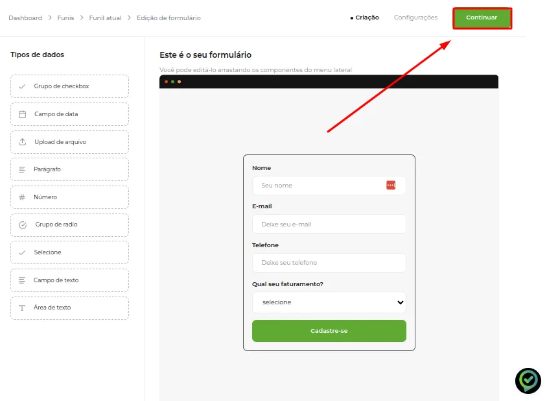The height and width of the screenshot is (401, 547).
Task: Select the Grupo de checkbox component
Action: (70, 86)
